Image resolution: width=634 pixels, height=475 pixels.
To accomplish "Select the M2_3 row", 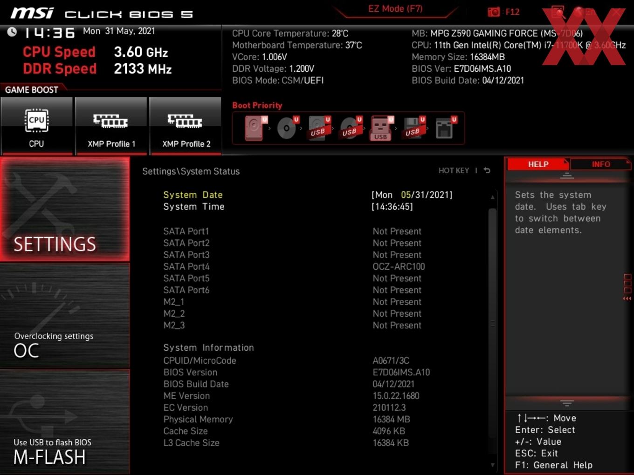I will point(292,325).
